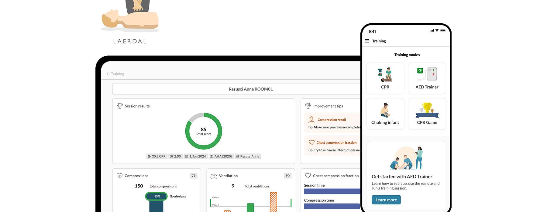Screen dimensions: 547x212
Task: Click the Compressions heart icon
Action: click(x=119, y=176)
